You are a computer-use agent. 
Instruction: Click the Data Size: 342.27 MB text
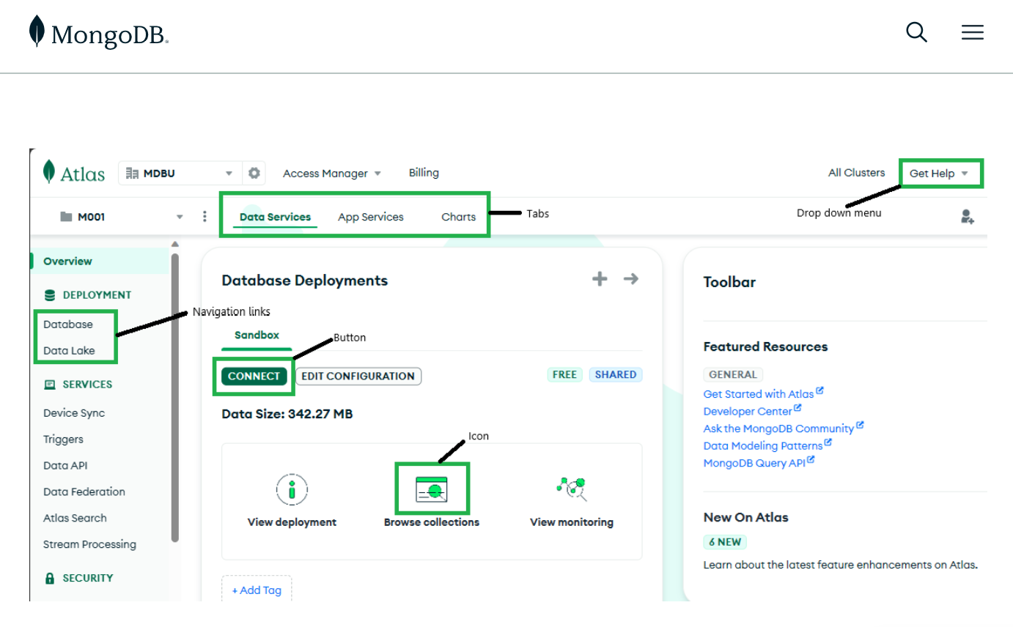tap(287, 414)
